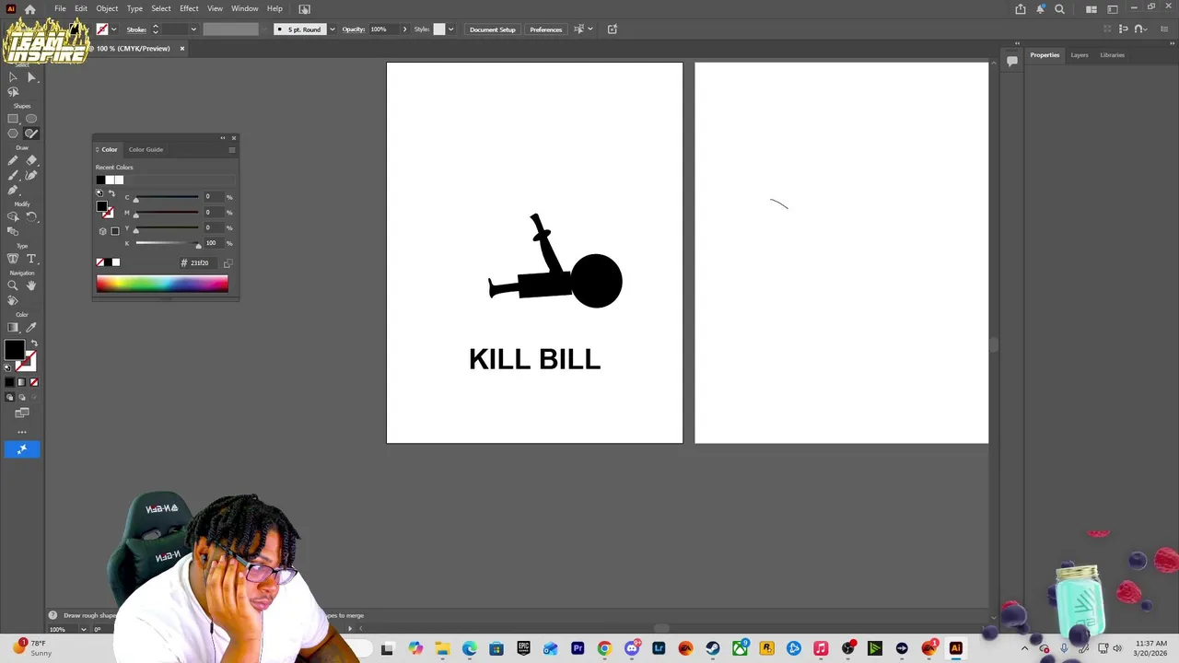Click the Opacity 100% field
The height and width of the screenshot is (663, 1179).
tap(382, 29)
